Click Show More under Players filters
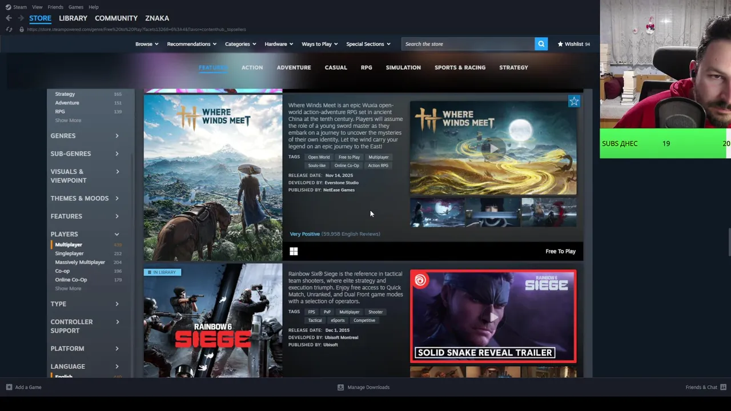The width and height of the screenshot is (731, 411). (68, 288)
